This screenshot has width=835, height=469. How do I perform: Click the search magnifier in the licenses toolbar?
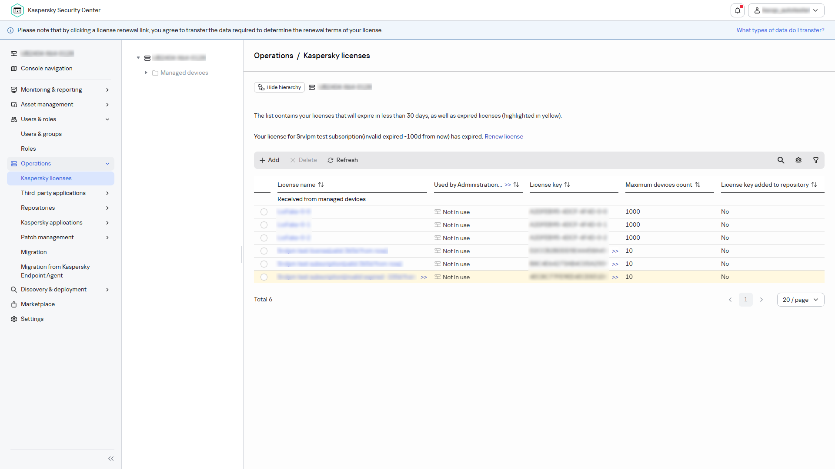click(x=781, y=160)
